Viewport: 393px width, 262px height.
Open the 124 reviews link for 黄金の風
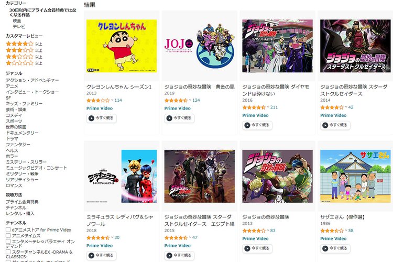tap(196, 100)
